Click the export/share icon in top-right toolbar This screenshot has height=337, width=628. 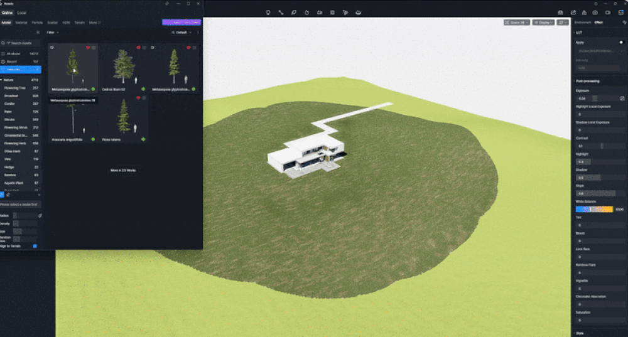point(573,13)
